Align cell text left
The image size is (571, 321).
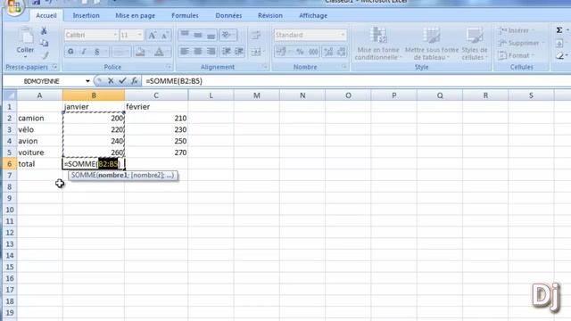pyautogui.click(x=185, y=52)
